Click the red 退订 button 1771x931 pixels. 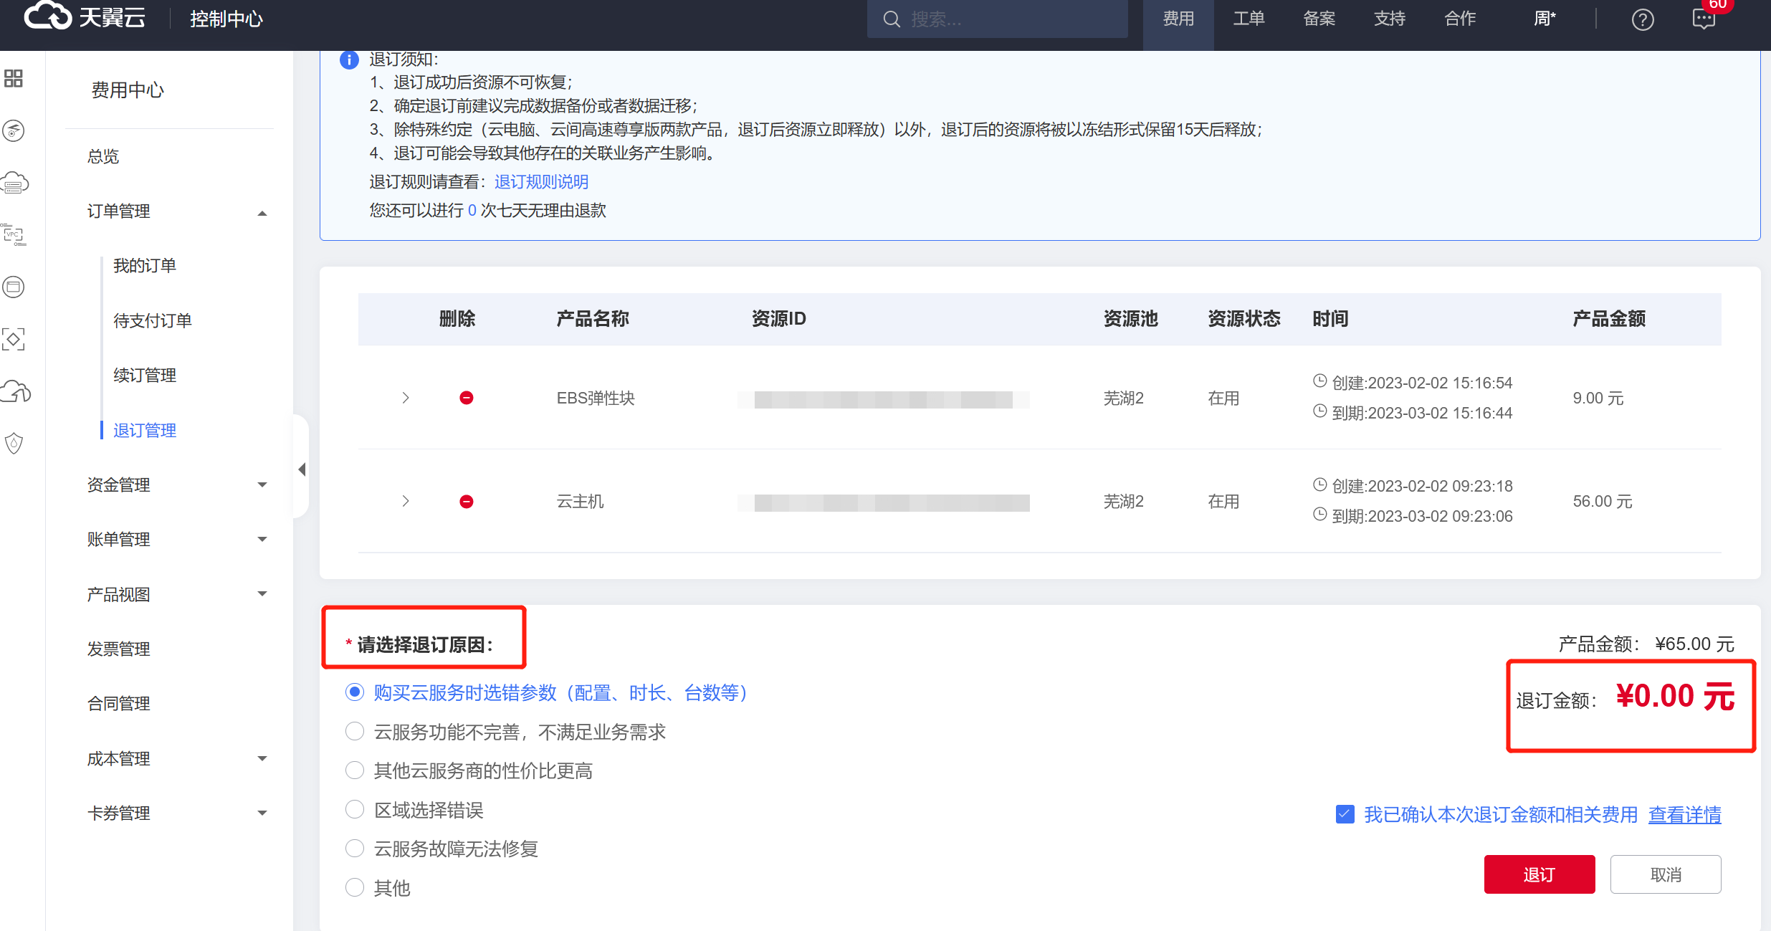[x=1539, y=874]
